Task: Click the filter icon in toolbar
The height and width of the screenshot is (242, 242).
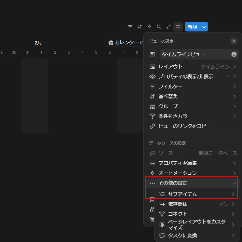Action: [x=130, y=27]
